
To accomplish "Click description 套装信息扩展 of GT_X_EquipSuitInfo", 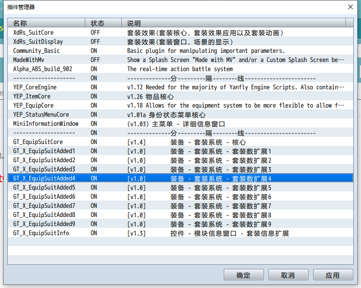I will click(x=268, y=233).
